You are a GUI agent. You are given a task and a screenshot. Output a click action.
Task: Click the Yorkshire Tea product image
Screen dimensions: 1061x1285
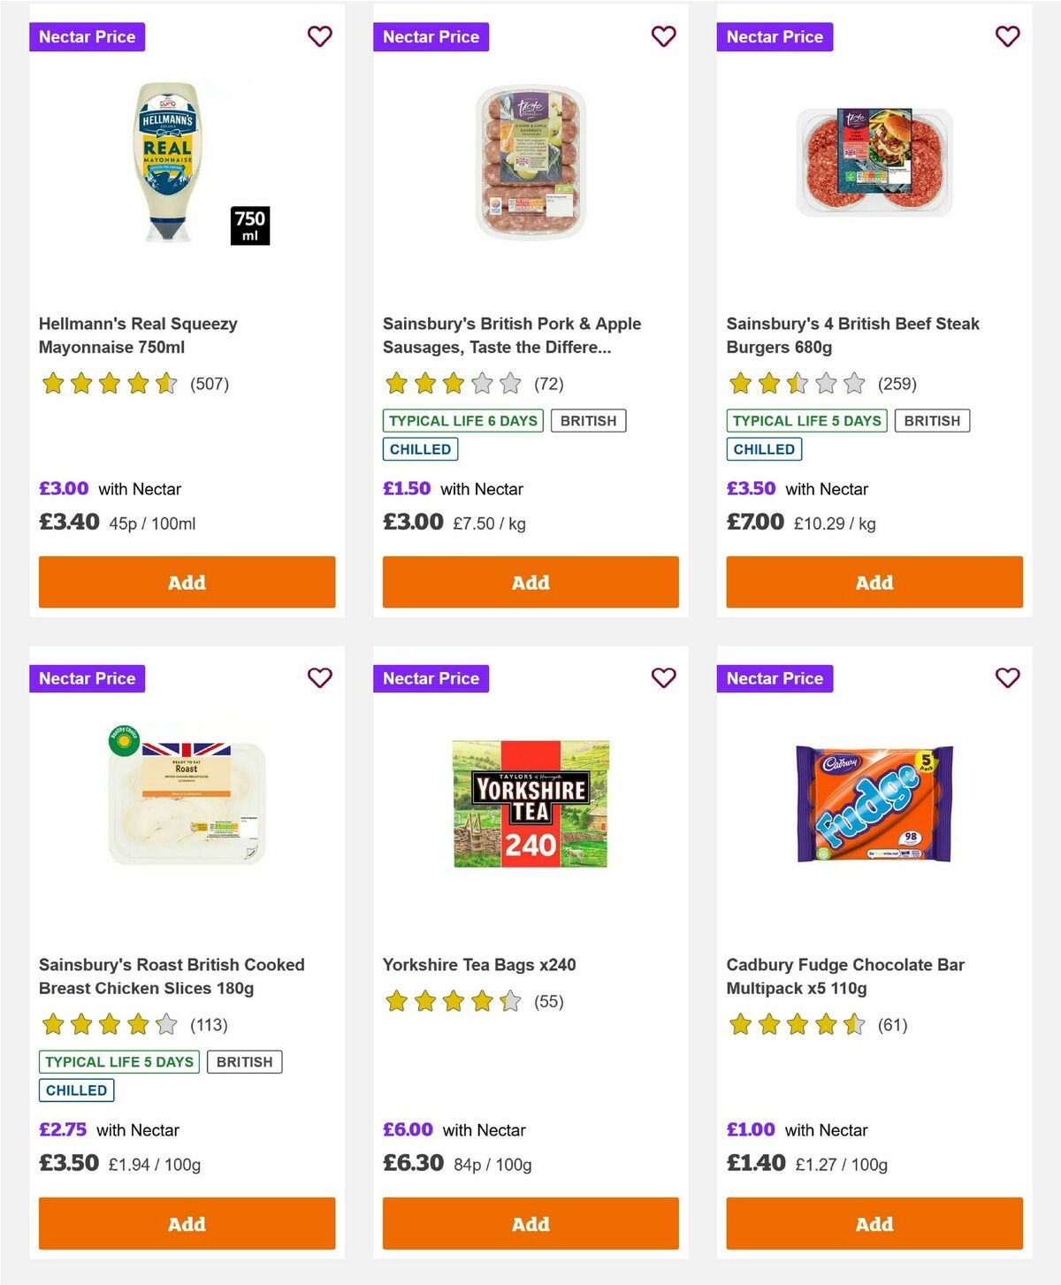[x=530, y=801]
